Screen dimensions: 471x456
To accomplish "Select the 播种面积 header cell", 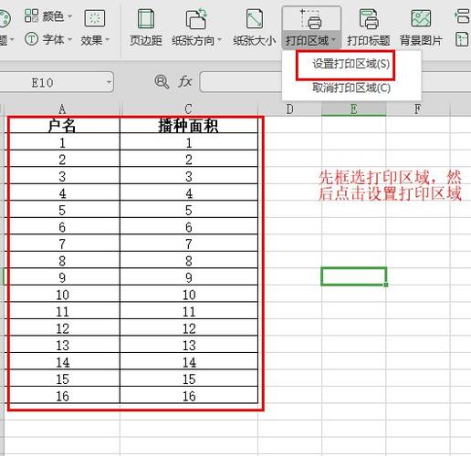I will click(x=189, y=125).
